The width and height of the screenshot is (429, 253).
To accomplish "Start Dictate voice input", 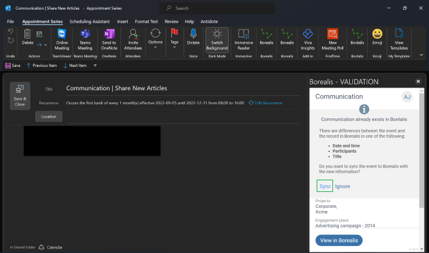I will [x=193, y=37].
